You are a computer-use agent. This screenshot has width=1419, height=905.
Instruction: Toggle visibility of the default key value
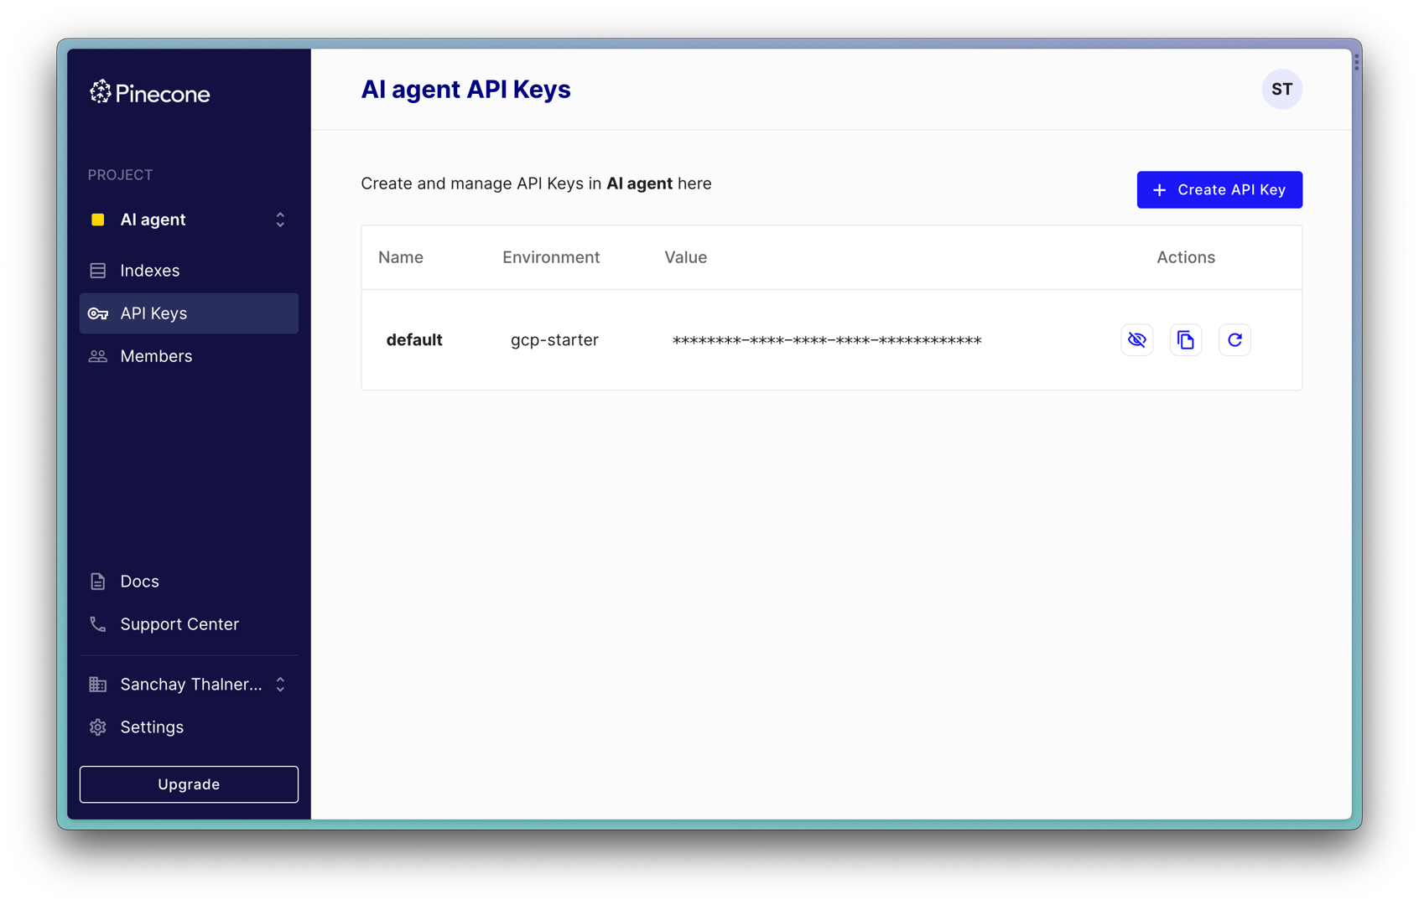[x=1137, y=340]
